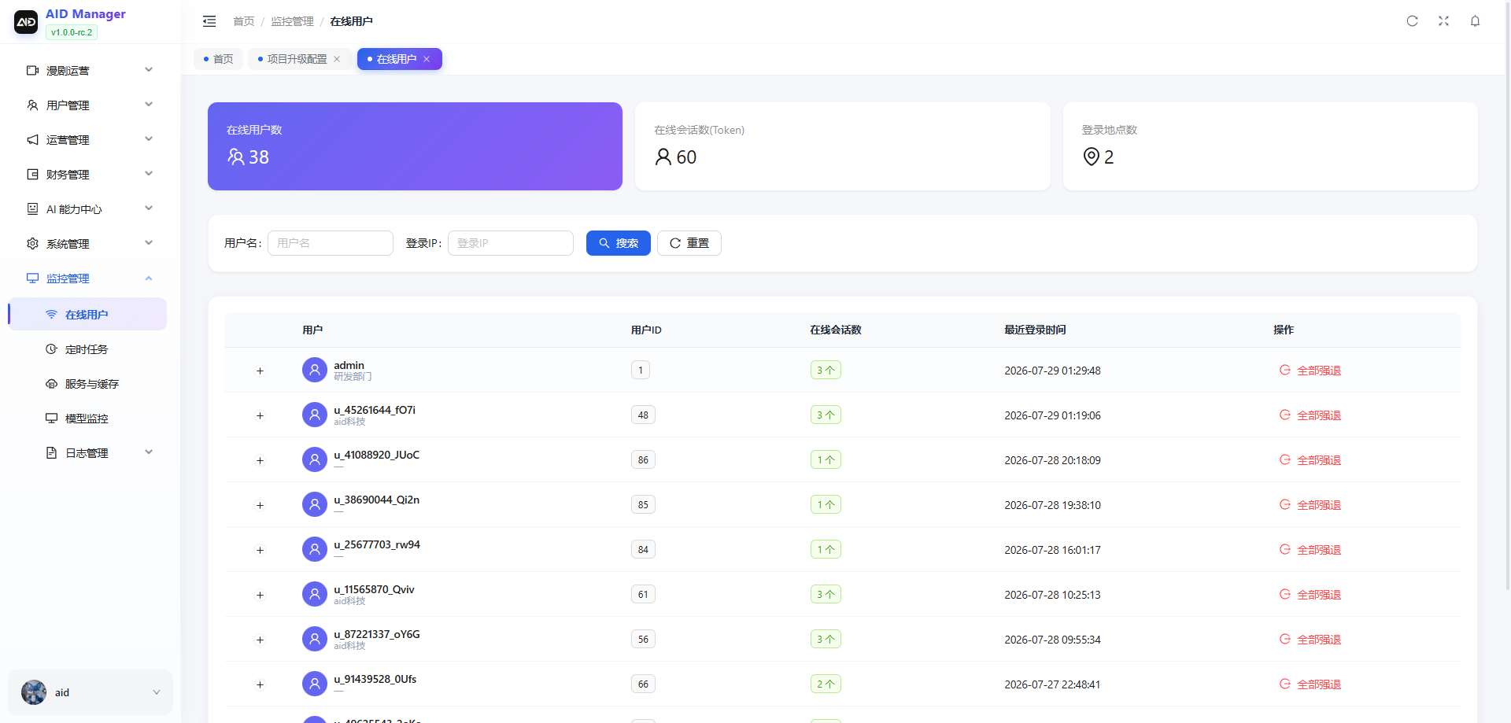Force logout all sessions for u_91439528_0Ufs
The width and height of the screenshot is (1511, 723).
pyautogui.click(x=1310, y=684)
